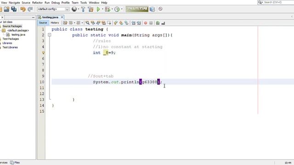Select Source Packages tree node
The image size is (294, 165).
click(x=12, y=26)
